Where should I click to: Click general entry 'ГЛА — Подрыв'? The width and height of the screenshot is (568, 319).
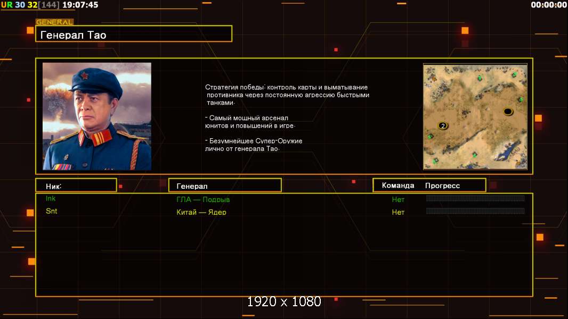tap(203, 199)
